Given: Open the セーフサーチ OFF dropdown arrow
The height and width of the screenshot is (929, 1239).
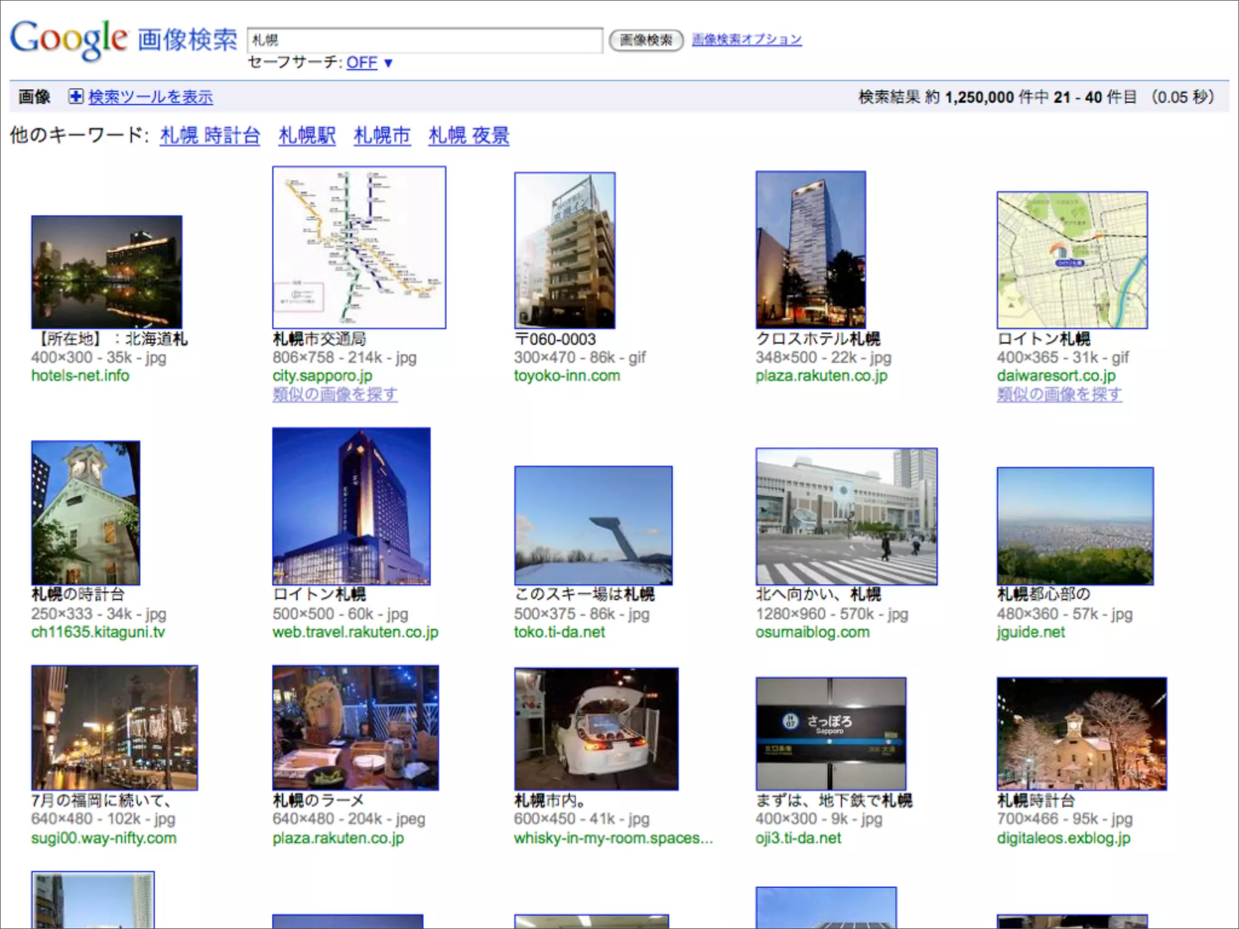Looking at the screenshot, I should click(x=388, y=63).
